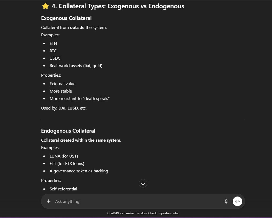This screenshot has height=218, width=272.
Task: Click 'Examples:' label under Endogenous Collateral
Action: (x=50, y=148)
